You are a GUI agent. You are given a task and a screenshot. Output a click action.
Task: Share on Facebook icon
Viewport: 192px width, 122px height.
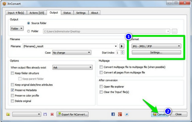(x=113, y=114)
